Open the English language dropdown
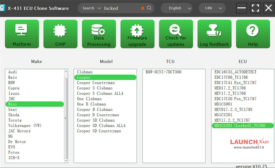The width and height of the screenshot is (275, 168). [x=177, y=8]
